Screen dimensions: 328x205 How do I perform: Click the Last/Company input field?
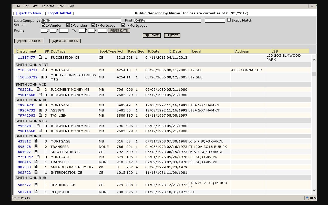click(x=81, y=20)
